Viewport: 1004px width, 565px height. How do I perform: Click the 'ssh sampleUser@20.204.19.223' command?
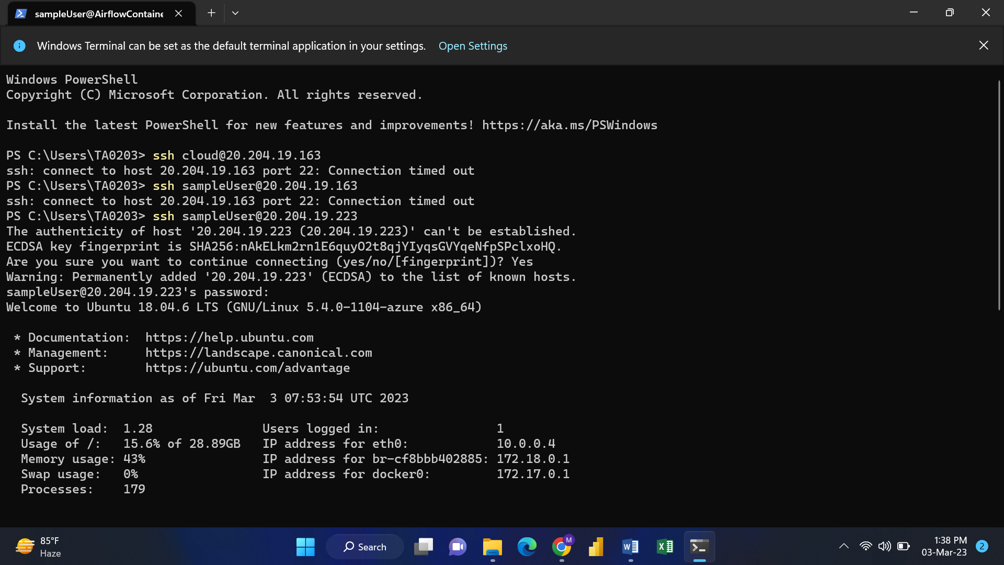tap(255, 217)
